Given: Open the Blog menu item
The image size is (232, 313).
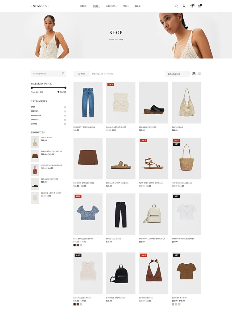Looking at the screenshot, I should click(x=138, y=6).
